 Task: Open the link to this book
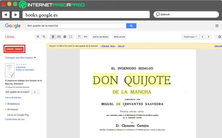[85, 37]
